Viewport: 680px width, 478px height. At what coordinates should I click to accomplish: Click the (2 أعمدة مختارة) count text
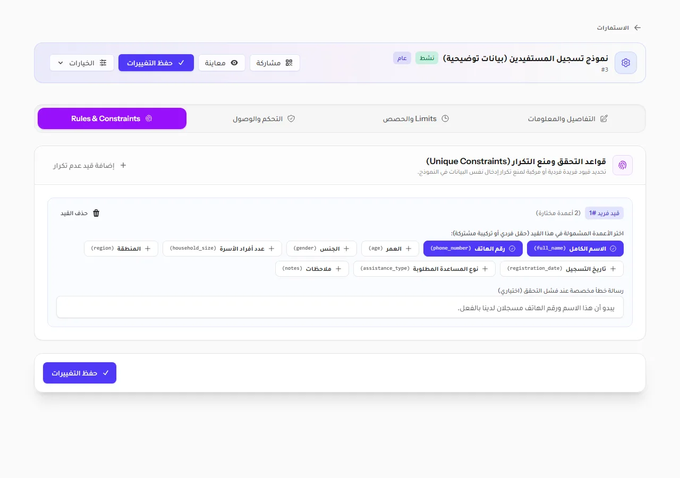558,213
